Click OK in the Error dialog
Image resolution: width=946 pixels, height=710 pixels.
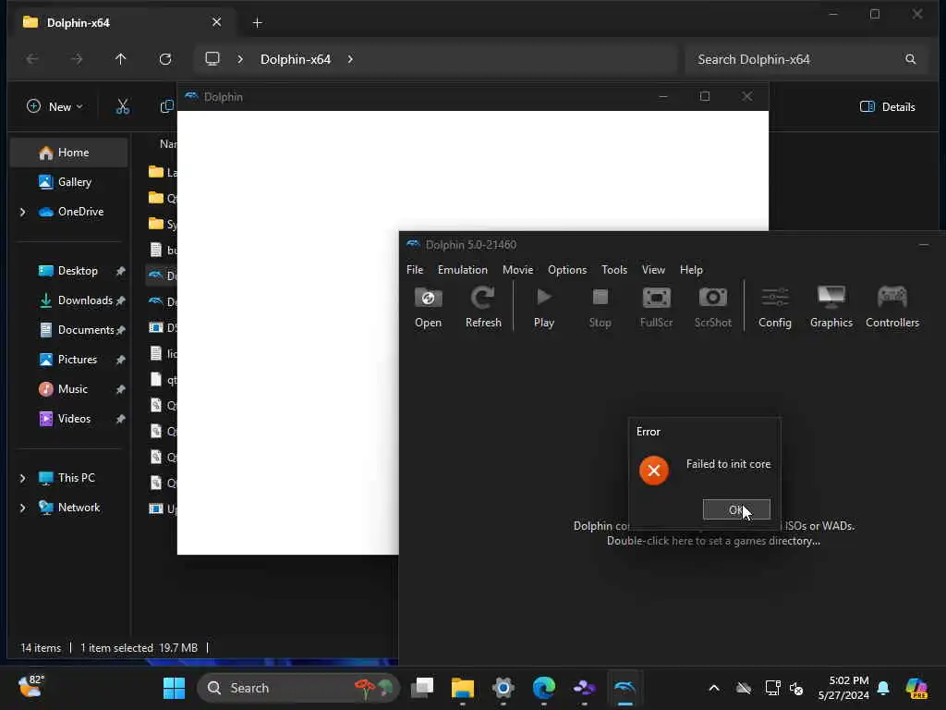[x=736, y=509]
